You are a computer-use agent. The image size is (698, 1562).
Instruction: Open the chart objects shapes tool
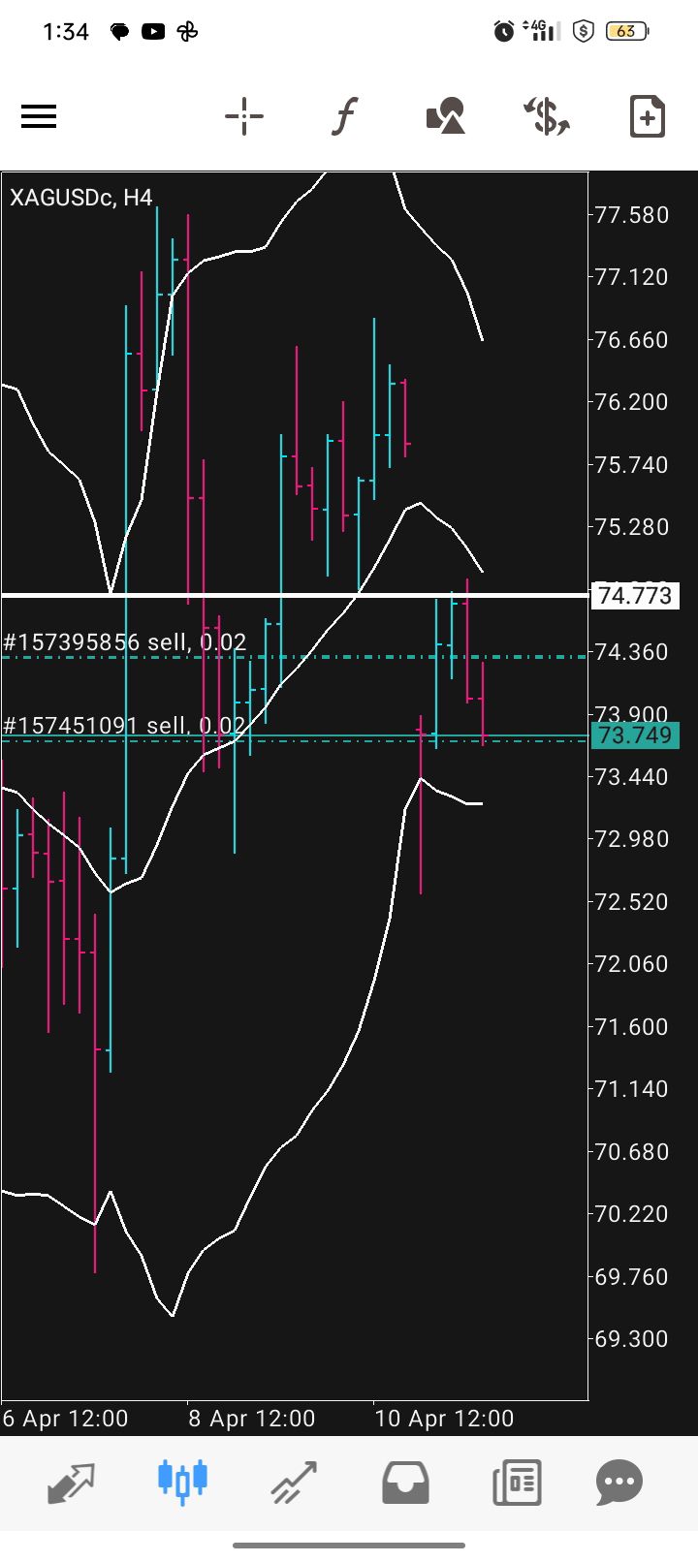click(x=446, y=117)
